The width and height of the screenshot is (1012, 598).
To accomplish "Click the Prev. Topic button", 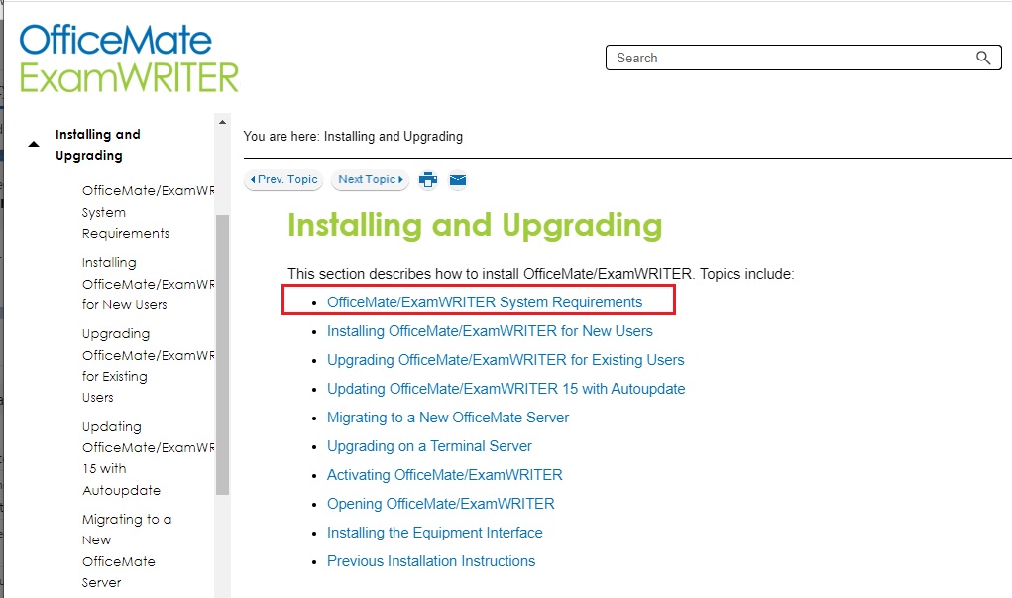I will pyautogui.click(x=282, y=179).
